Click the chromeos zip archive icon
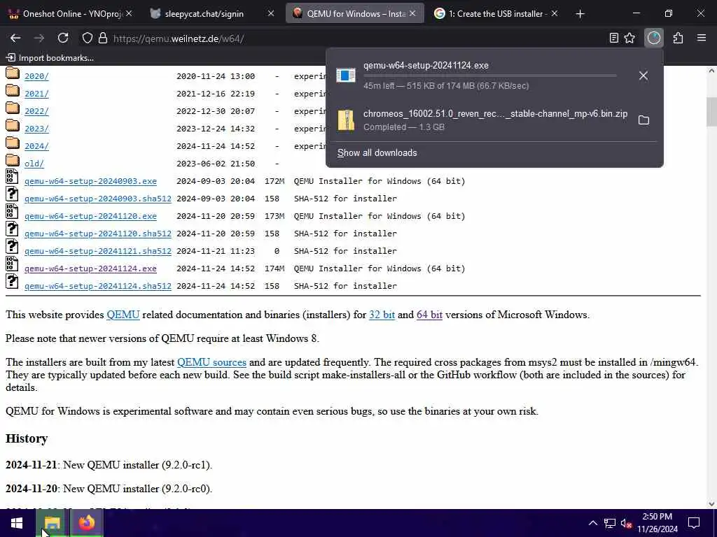717x537 pixels. pyautogui.click(x=346, y=120)
